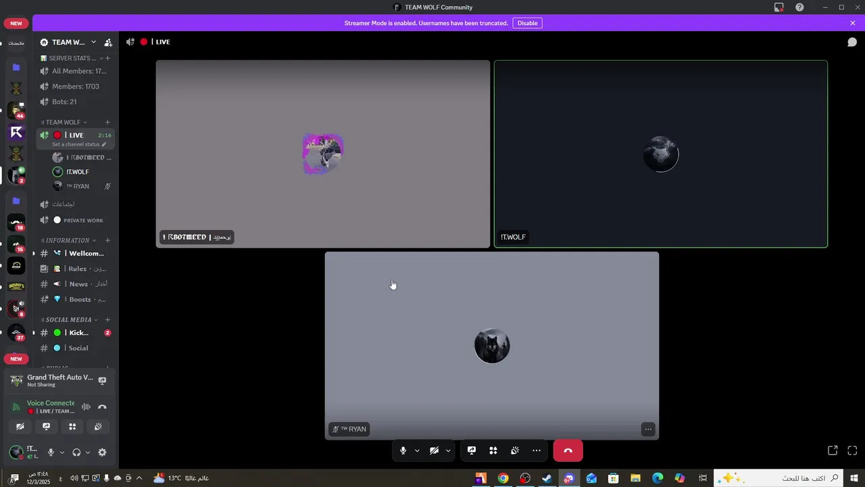Toggle noise suppression in voice panel
865x487 pixels.
86,407
